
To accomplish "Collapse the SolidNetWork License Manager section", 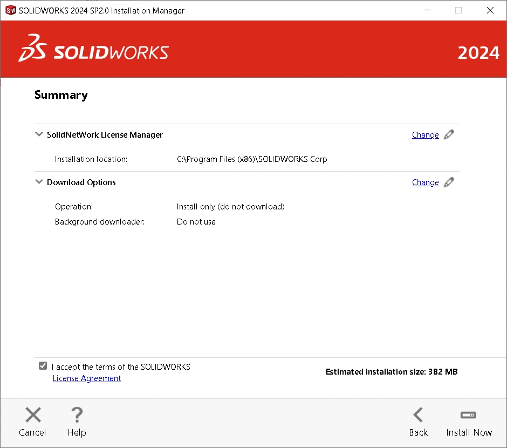I will point(39,134).
